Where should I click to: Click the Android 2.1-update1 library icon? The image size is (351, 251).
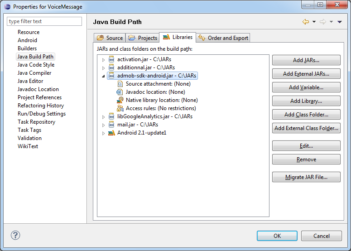pos(111,133)
